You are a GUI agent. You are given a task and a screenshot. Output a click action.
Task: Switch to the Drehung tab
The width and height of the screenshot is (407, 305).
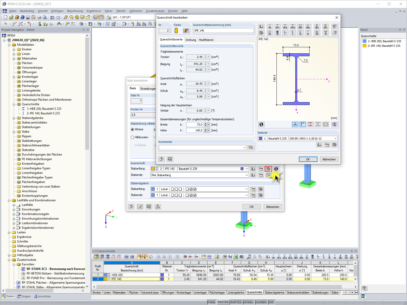pos(191,40)
